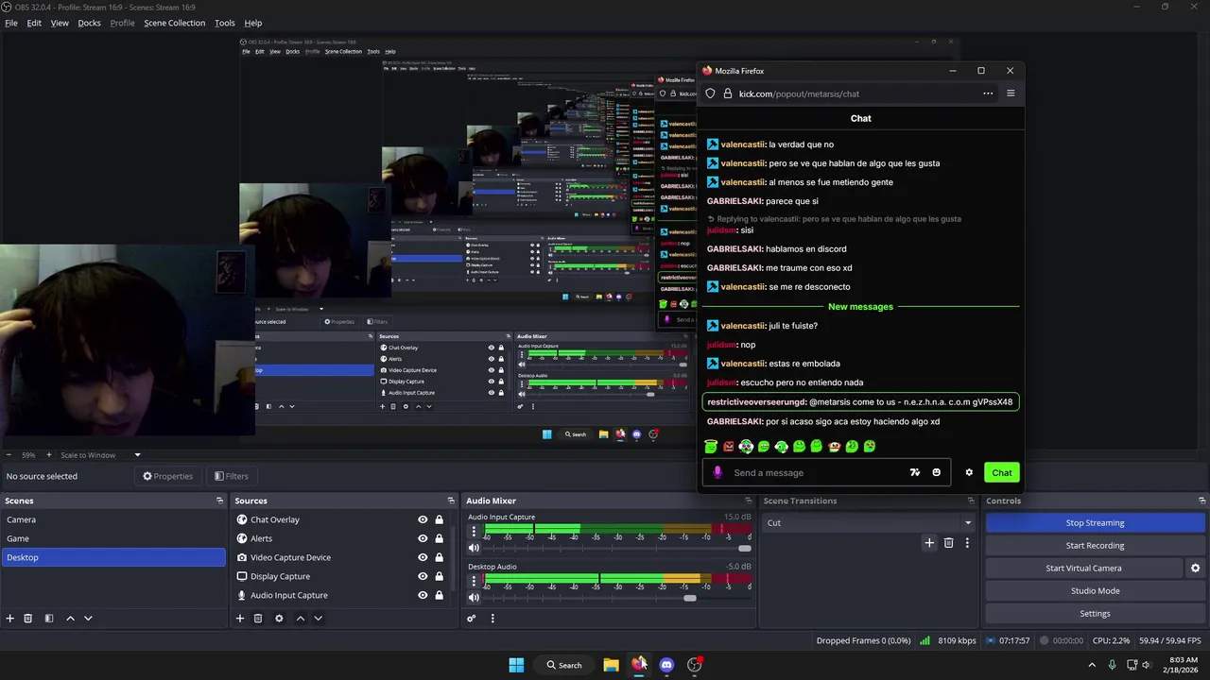Viewport: 1210px width, 680px height.
Task: Open Audio Input Capture three-dot options
Action: click(x=475, y=531)
